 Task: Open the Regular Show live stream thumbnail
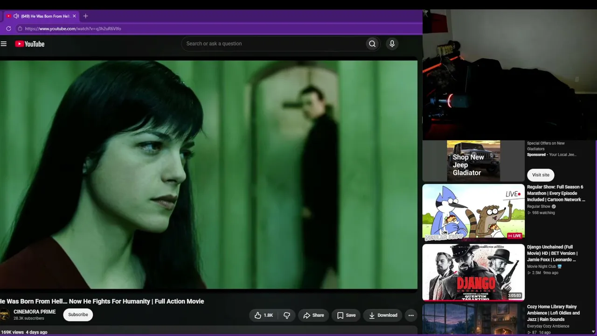(x=473, y=212)
